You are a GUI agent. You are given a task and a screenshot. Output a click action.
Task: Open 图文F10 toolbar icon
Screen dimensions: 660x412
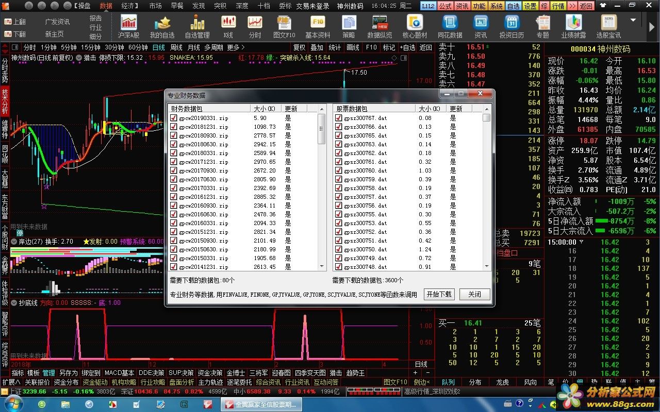pos(284,27)
